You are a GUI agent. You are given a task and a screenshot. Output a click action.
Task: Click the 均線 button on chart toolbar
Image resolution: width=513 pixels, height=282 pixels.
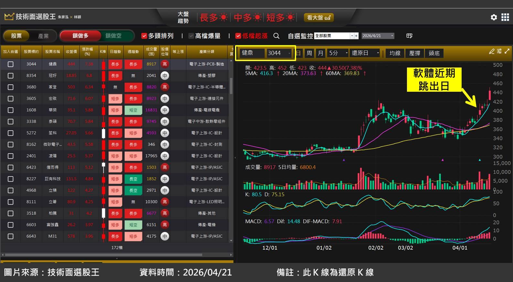pos(395,53)
